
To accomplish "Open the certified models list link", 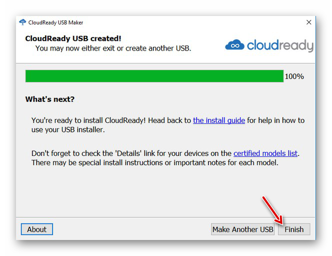I will point(266,153).
